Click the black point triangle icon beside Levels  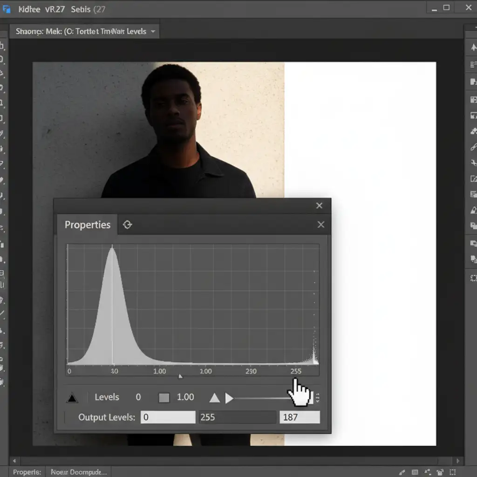[72, 398]
